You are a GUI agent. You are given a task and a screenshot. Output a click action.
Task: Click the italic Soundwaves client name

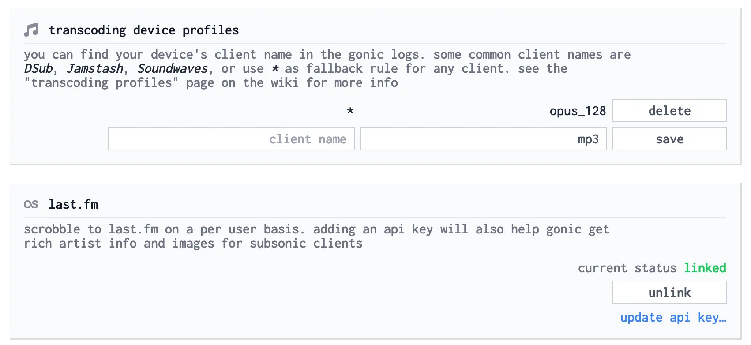pyautogui.click(x=173, y=69)
